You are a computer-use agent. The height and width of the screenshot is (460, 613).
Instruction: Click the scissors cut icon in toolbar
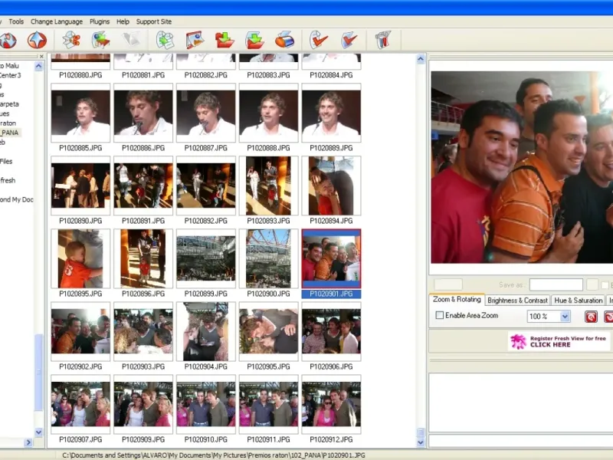tap(71, 40)
